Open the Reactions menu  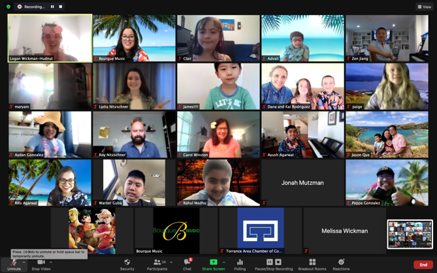341,263
